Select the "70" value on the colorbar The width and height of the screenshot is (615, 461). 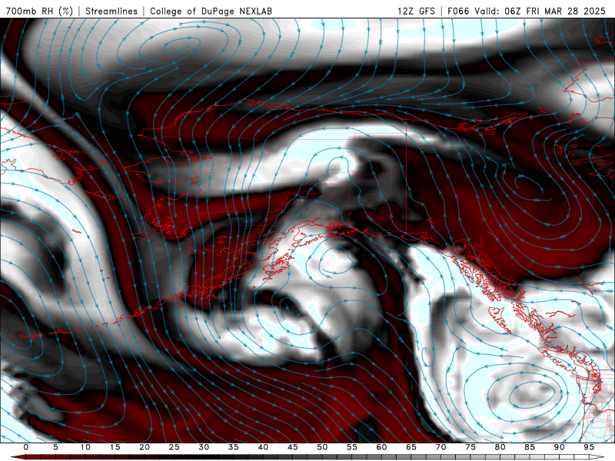[440, 447]
